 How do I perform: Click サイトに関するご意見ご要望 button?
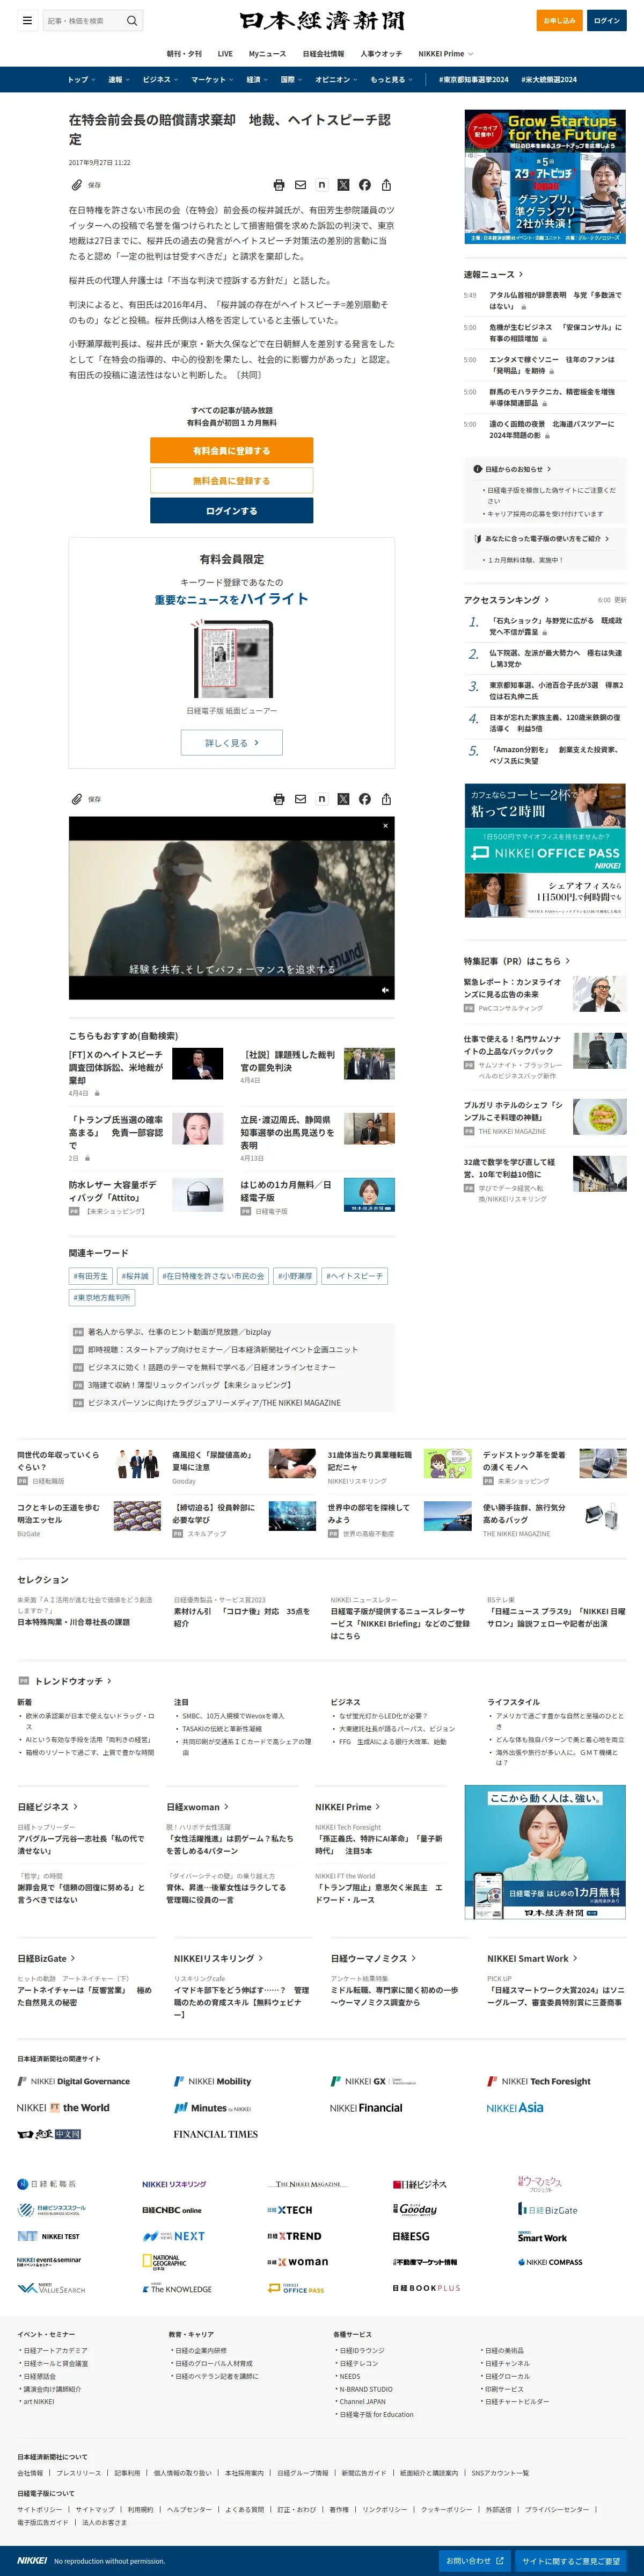point(571,2561)
